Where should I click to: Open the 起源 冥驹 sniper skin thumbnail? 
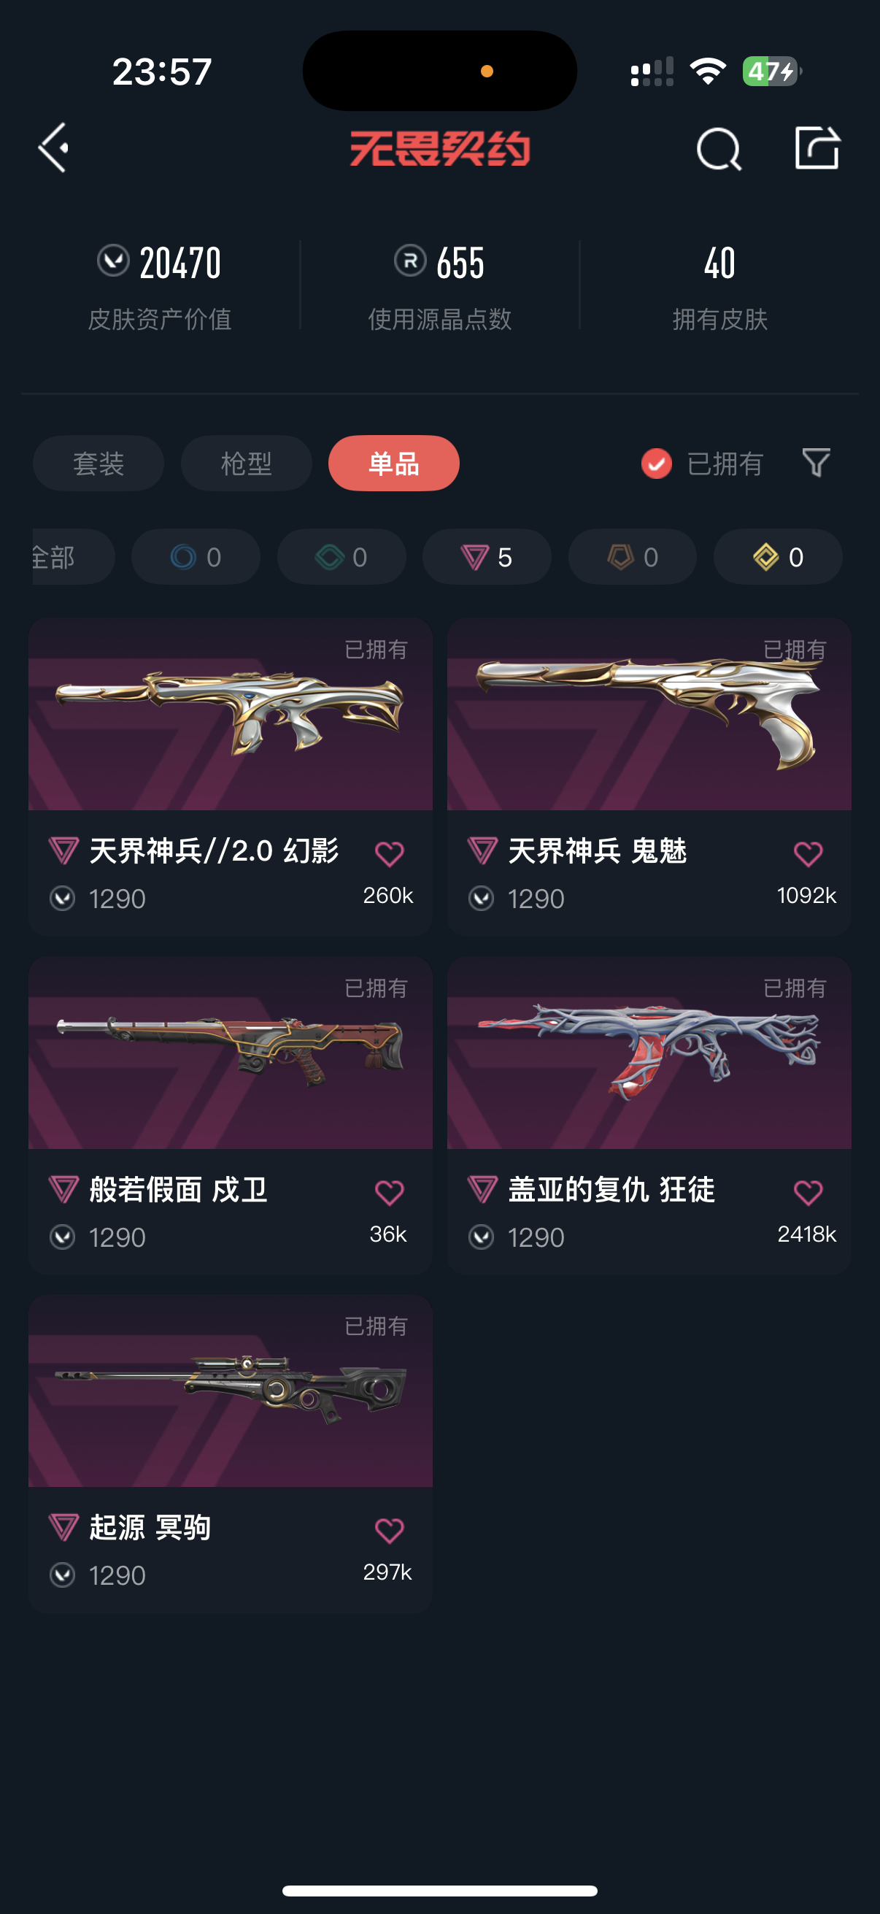pyautogui.click(x=230, y=1390)
